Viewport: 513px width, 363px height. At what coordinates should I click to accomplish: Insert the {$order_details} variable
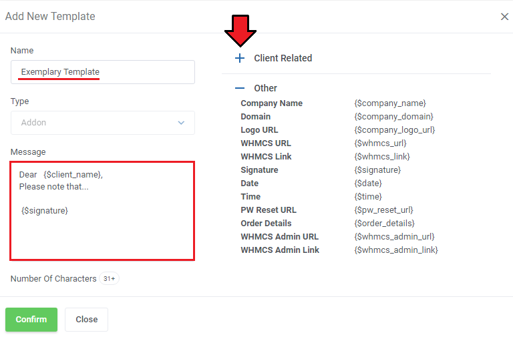click(x=384, y=224)
